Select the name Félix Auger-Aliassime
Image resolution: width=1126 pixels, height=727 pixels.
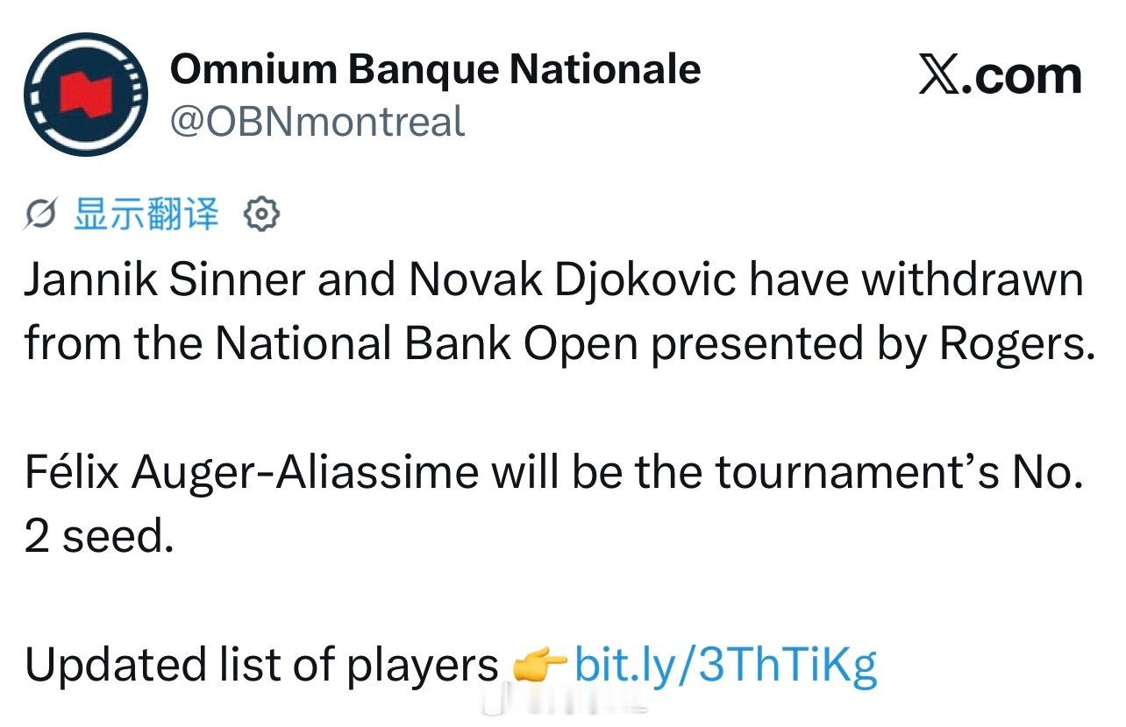tap(252, 474)
